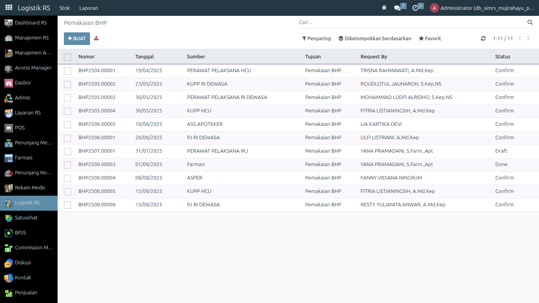
Task: Select checkbox for row BHP2507.00001
Action: coord(67,151)
